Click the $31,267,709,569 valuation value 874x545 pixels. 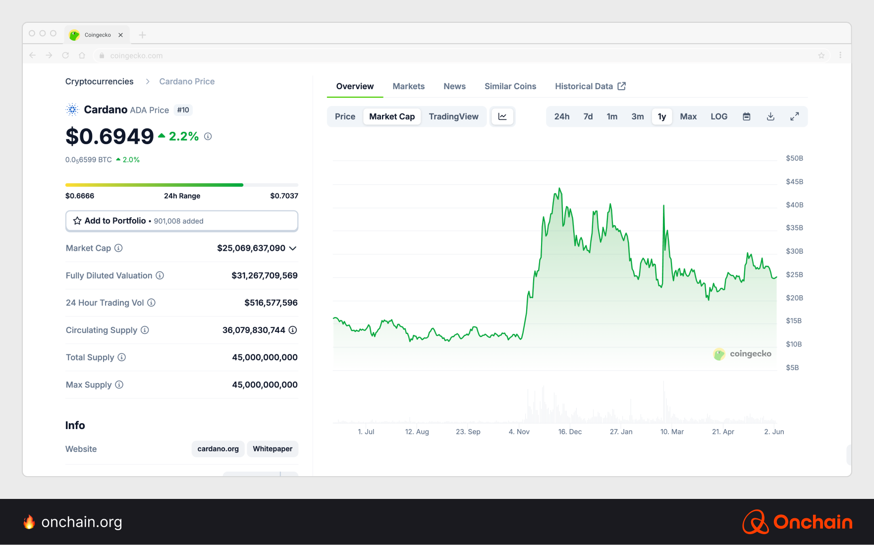[x=265, y=275]
